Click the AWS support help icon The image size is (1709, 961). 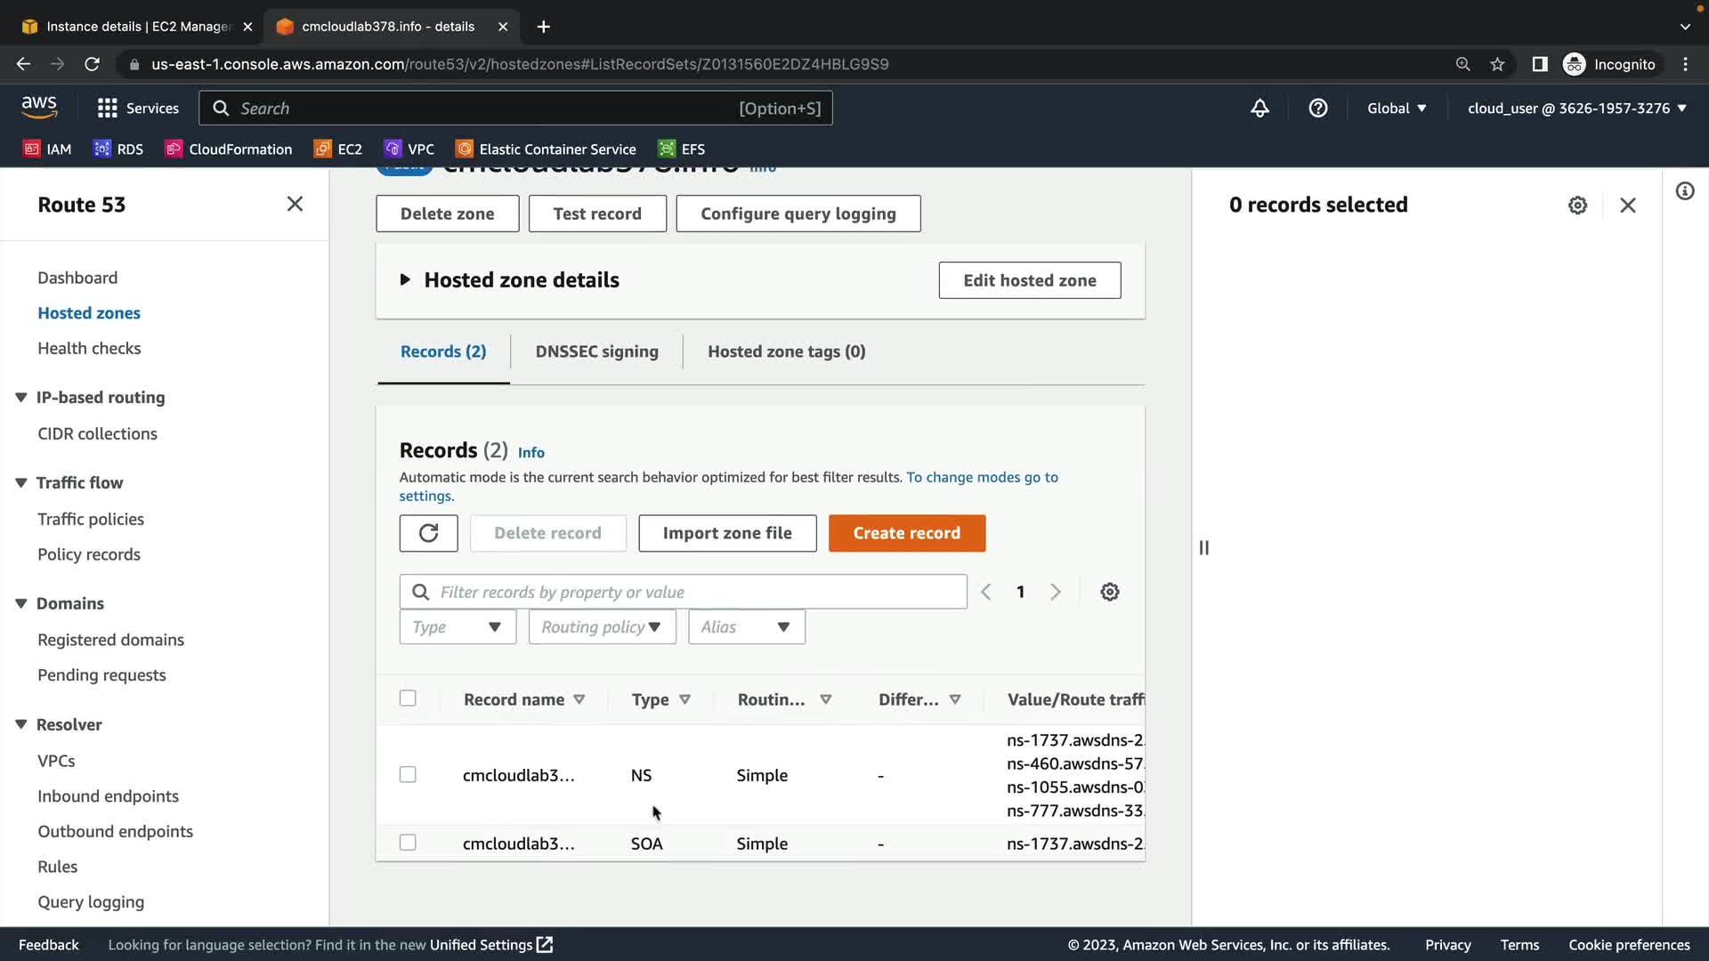(x=1318, y=109)
